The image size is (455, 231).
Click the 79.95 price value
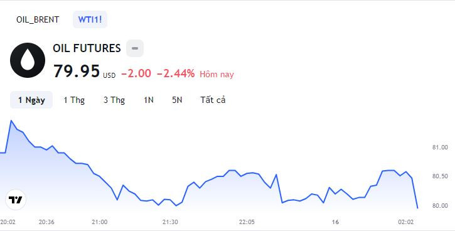pyautogui.click(x=77, y=71)
